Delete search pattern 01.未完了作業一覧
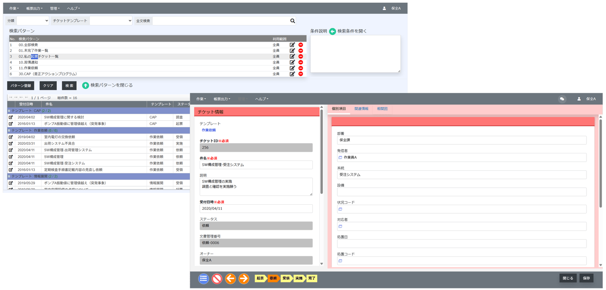The width and height of the screenshot is (606, 290). click(x=301, y=51)
